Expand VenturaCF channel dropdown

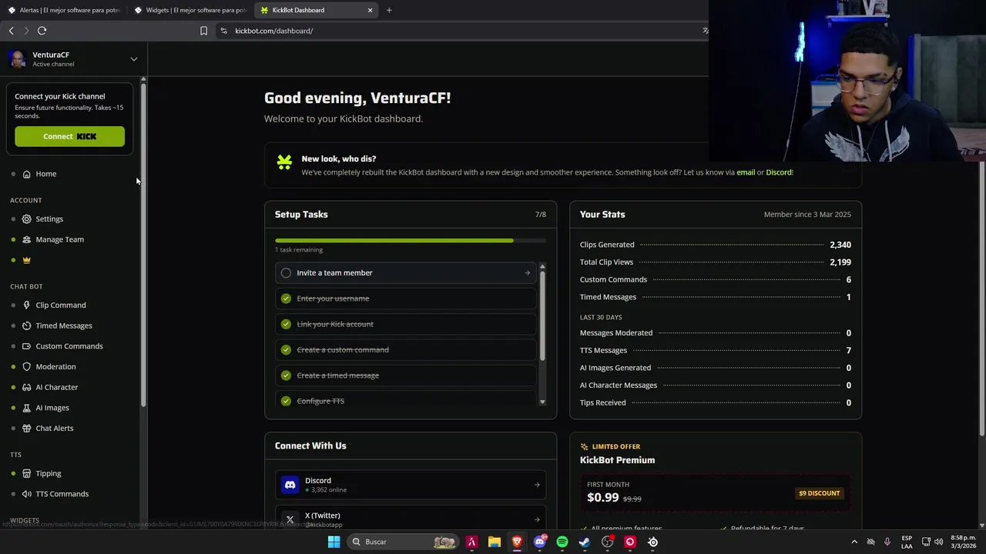[x=134, y=59]
